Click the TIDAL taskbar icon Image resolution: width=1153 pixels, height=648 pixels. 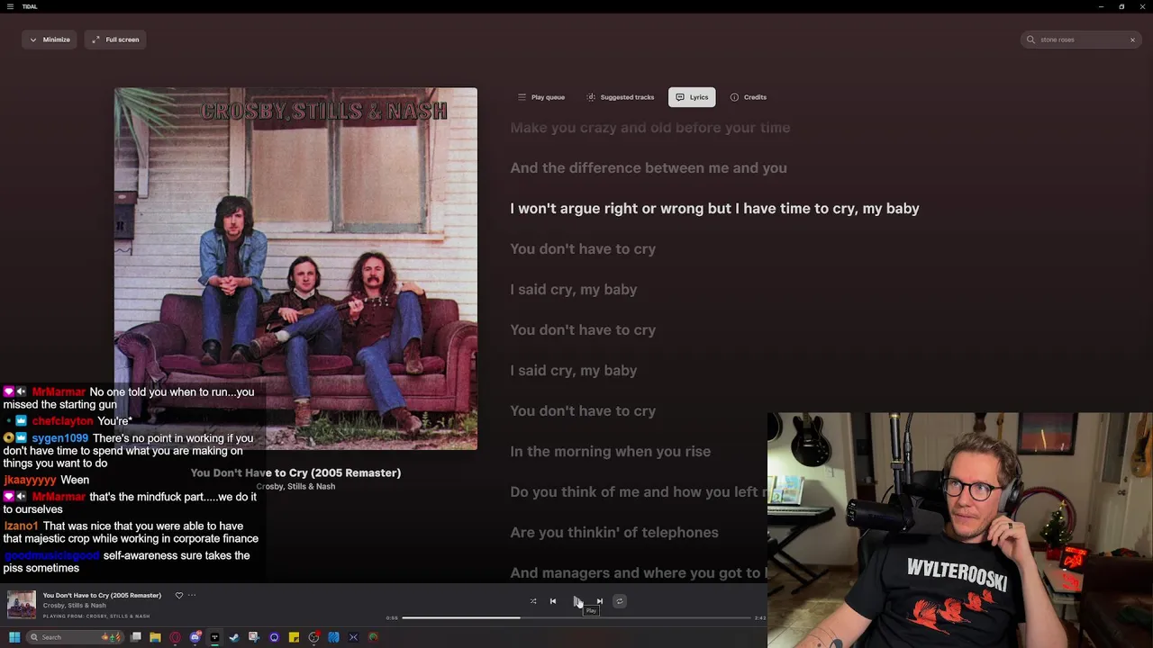(214, 637)
